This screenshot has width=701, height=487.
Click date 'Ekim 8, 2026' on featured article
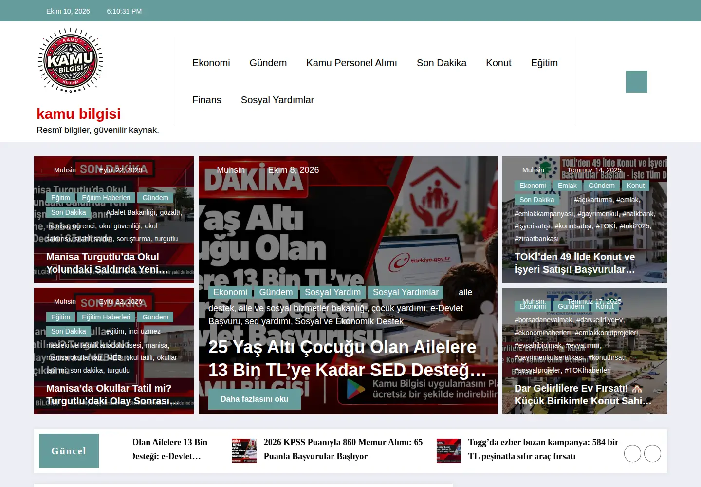tap(294, 170)
